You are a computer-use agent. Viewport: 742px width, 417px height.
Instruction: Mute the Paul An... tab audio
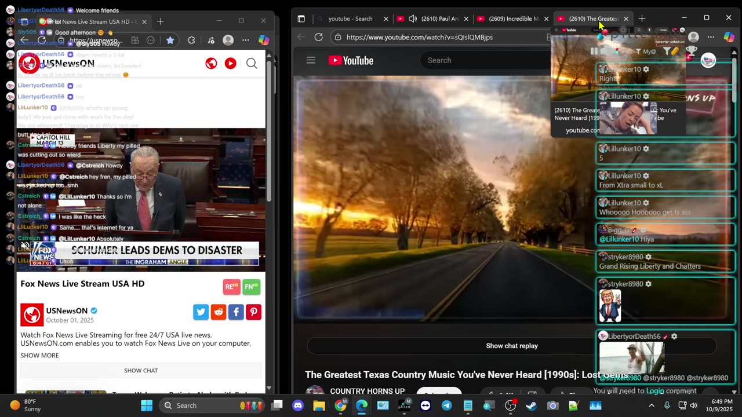pos(413,19)
